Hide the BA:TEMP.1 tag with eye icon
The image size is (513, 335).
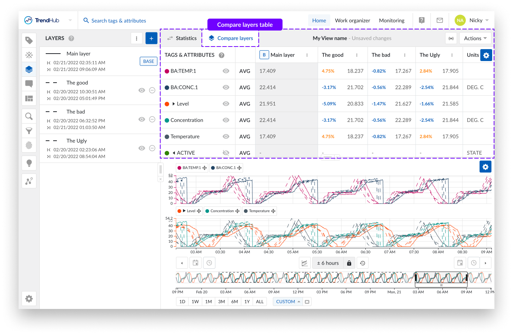[x=226, y=71]
